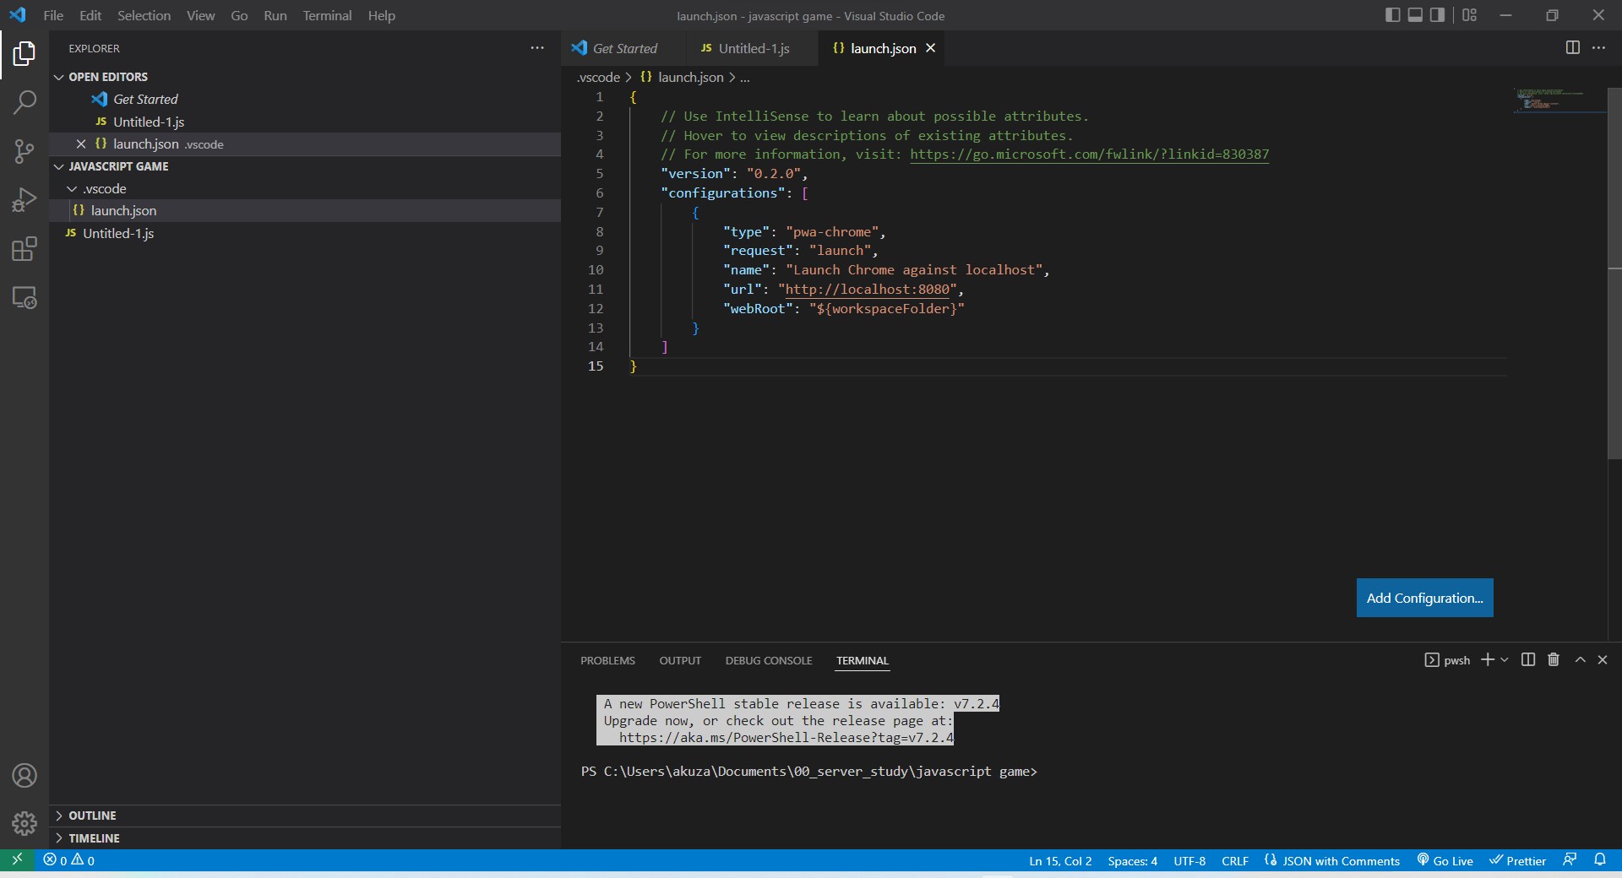
Task: Switch to the Debug Console tab
Action: click(x=769, y=660)
